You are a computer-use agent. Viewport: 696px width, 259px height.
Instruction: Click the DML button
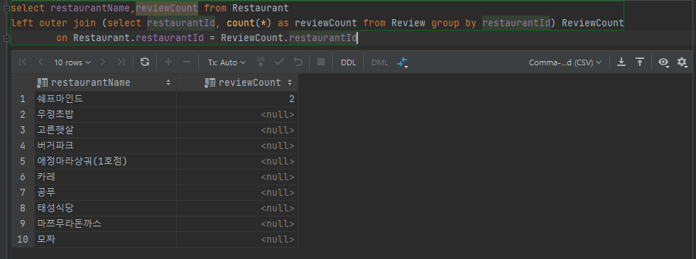click(379, 62)
